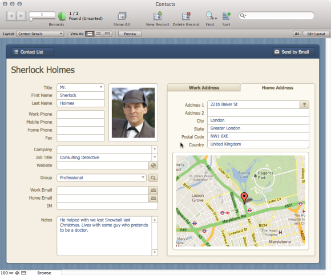Toggle status toolbar icon at bottom
This screenshot has height=275, width=331.
point(23,273)
